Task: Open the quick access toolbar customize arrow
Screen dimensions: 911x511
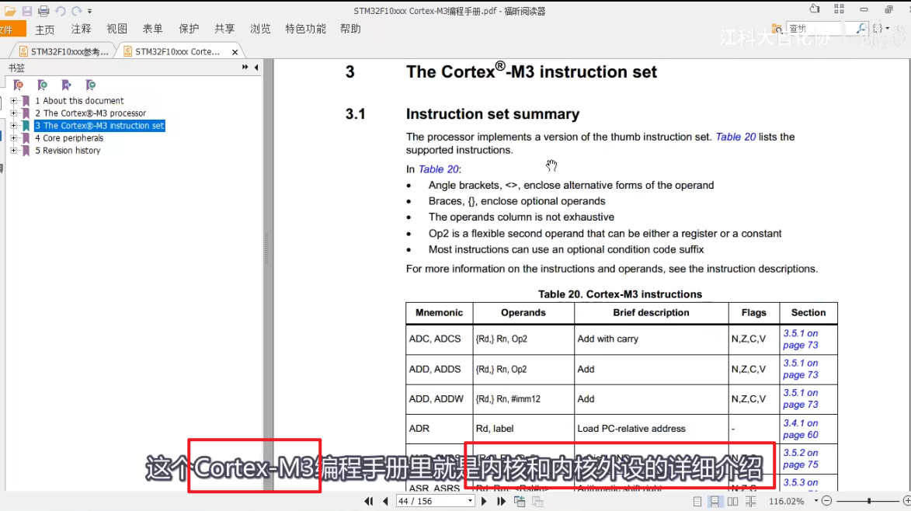Action: [x=89, y=11]
